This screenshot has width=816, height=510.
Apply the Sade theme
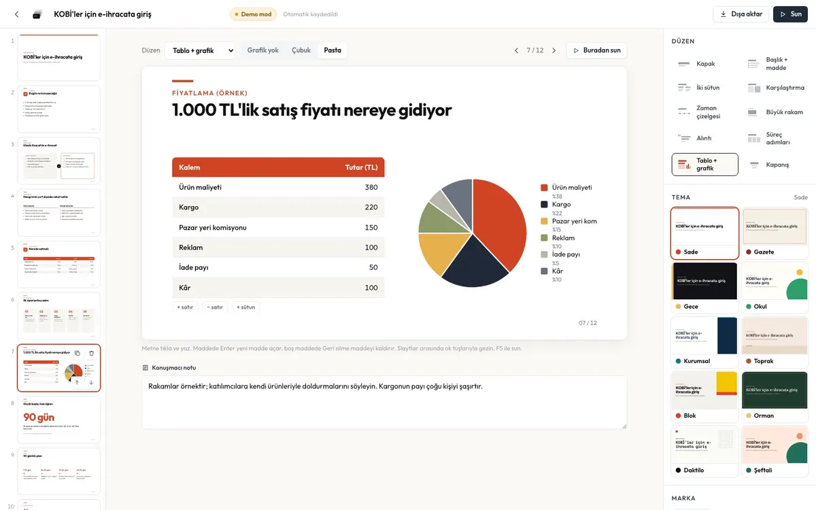click(x=704, y=233)
